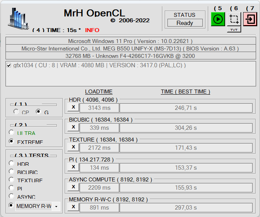Clear the ASYNC COMPUTE result with X button

point(73,187)
